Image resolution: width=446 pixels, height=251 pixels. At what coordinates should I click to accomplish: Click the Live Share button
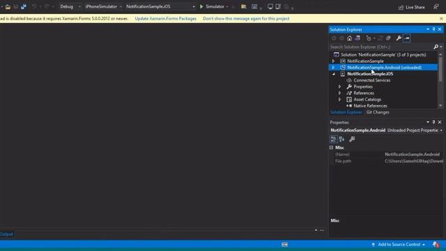(412, 7)
